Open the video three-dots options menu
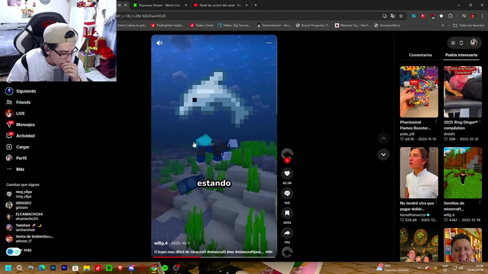 [269, 43]
